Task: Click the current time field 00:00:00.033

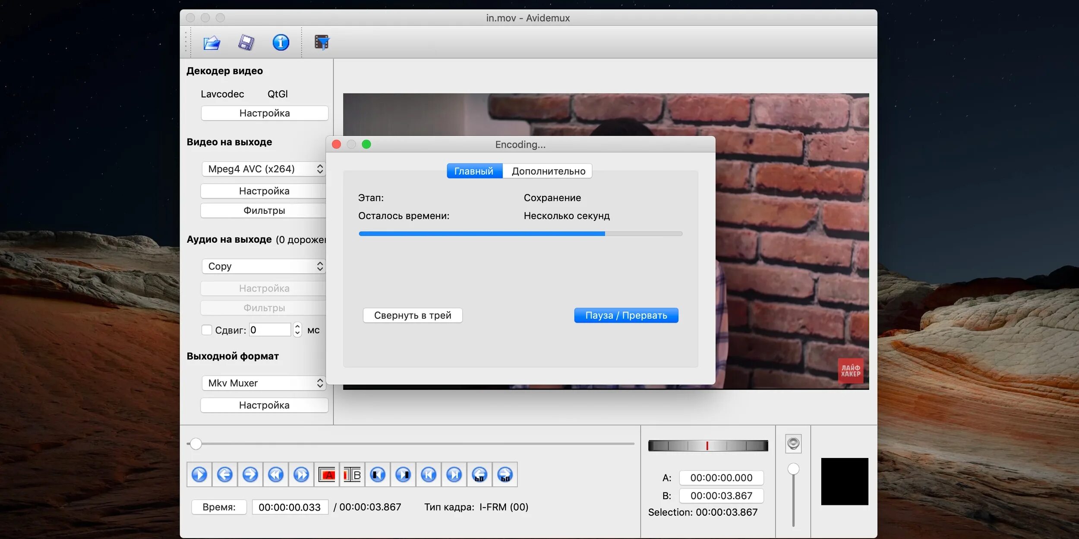Action: [x=290, y=507]
